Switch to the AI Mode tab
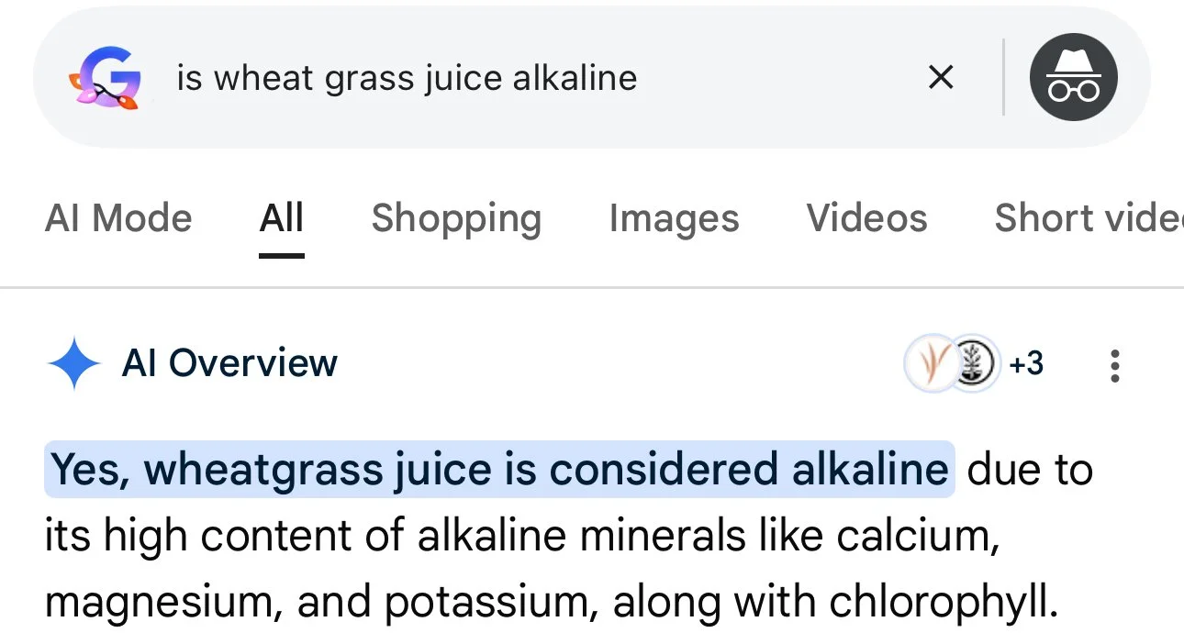 pos(118,218)
